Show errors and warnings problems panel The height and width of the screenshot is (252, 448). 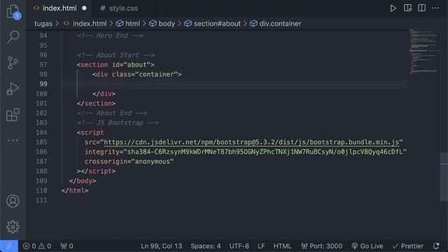(x=37, y=246)
